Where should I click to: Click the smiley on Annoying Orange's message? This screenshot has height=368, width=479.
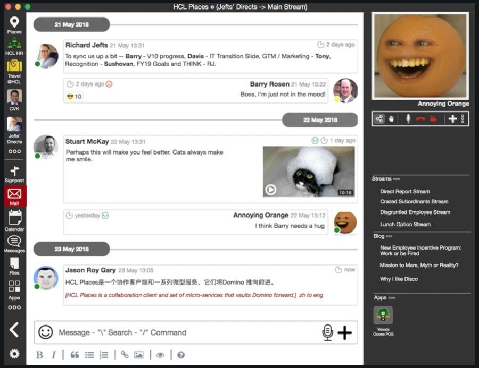pyautogui.click(x=105, y=216)
